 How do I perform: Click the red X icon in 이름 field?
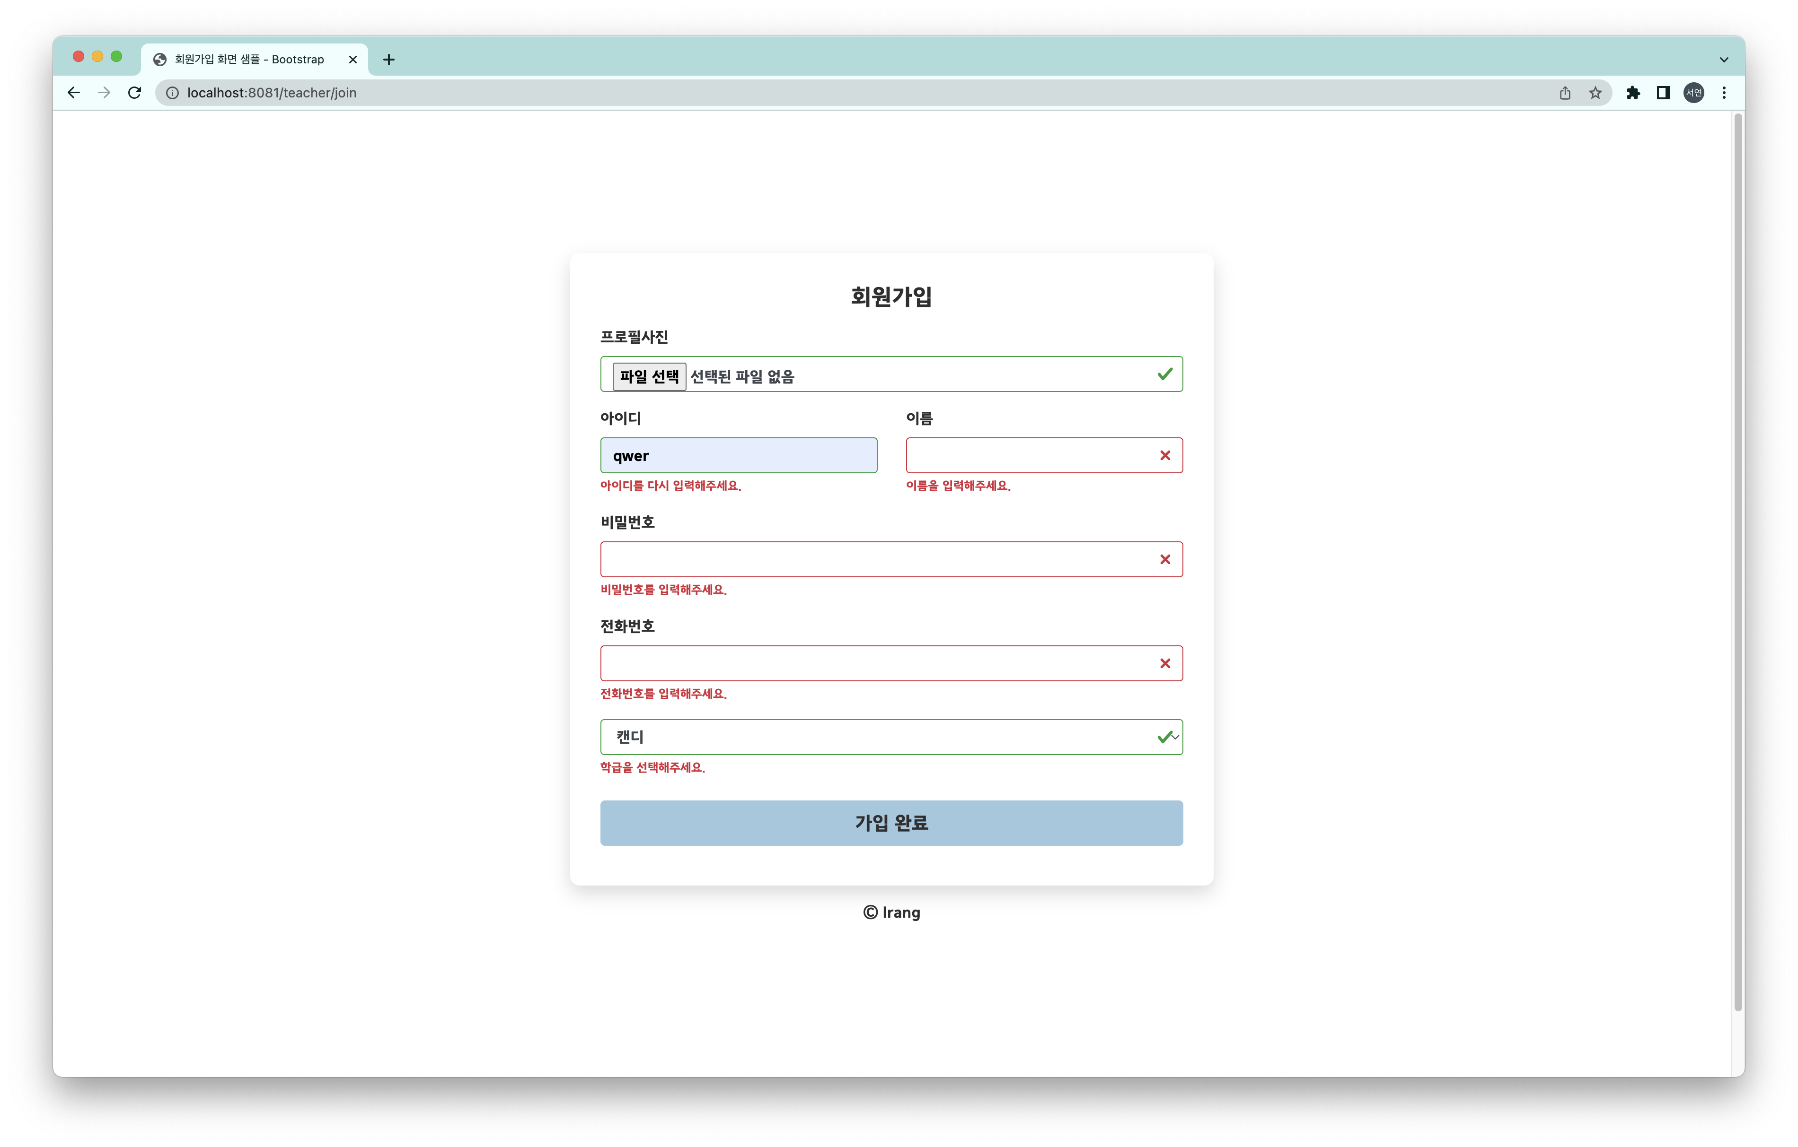(x=1165, y=454)
